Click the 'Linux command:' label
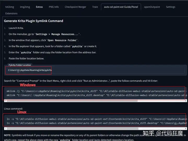This screenshot has width=188, height=141. (13, 109)
